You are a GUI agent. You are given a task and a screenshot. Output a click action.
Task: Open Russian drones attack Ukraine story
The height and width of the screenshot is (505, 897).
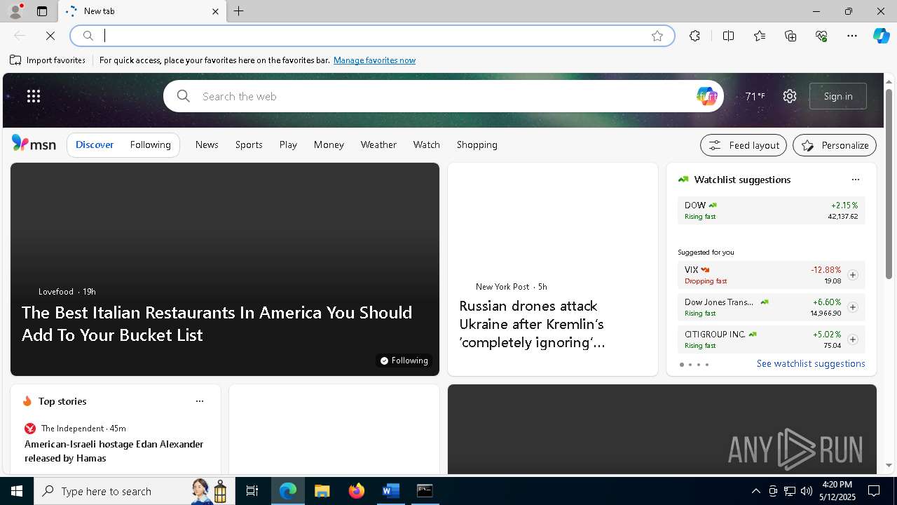(x=532, y=324)
